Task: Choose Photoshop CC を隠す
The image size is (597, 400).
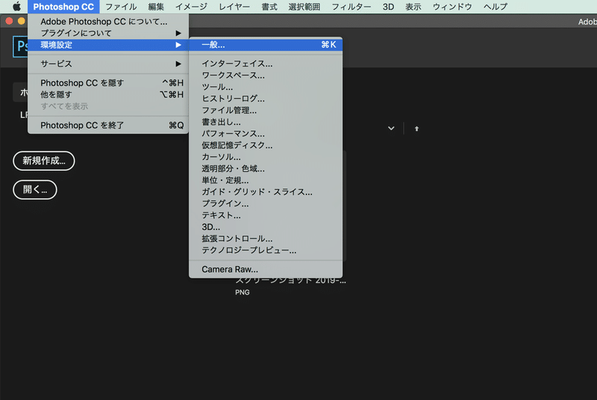Action: [x=108, y=83]
